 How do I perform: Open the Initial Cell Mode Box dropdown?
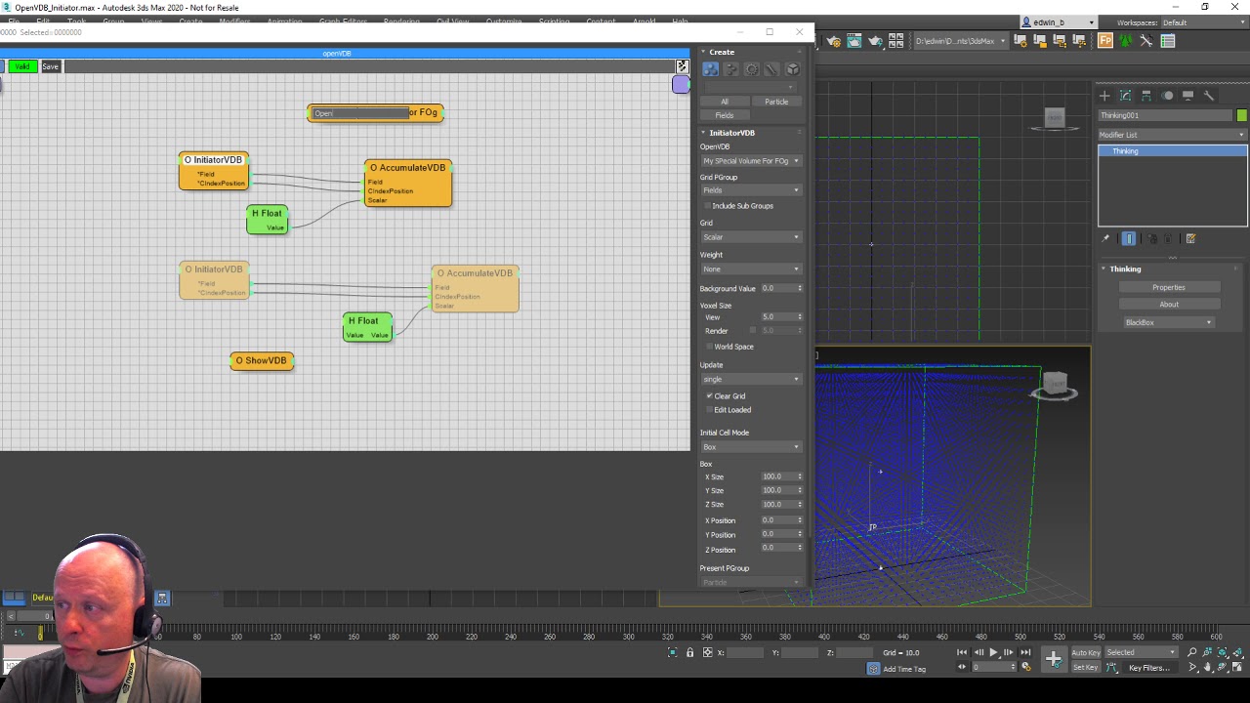pyautogui.click(x=750, y=447)
